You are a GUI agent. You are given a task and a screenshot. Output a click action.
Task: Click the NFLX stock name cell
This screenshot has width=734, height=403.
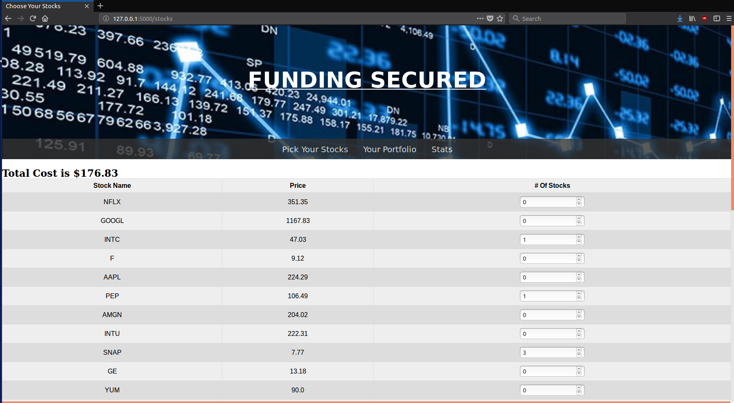coord(112,202)
